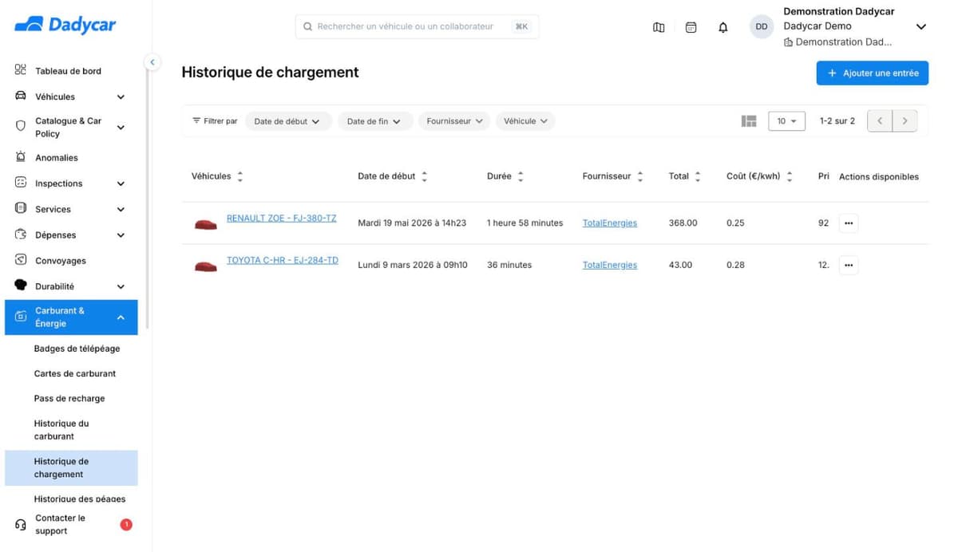This screenshot has width=958, height=552.
Task: Collapse the sidebar with the arrow button
Action: 152,62
